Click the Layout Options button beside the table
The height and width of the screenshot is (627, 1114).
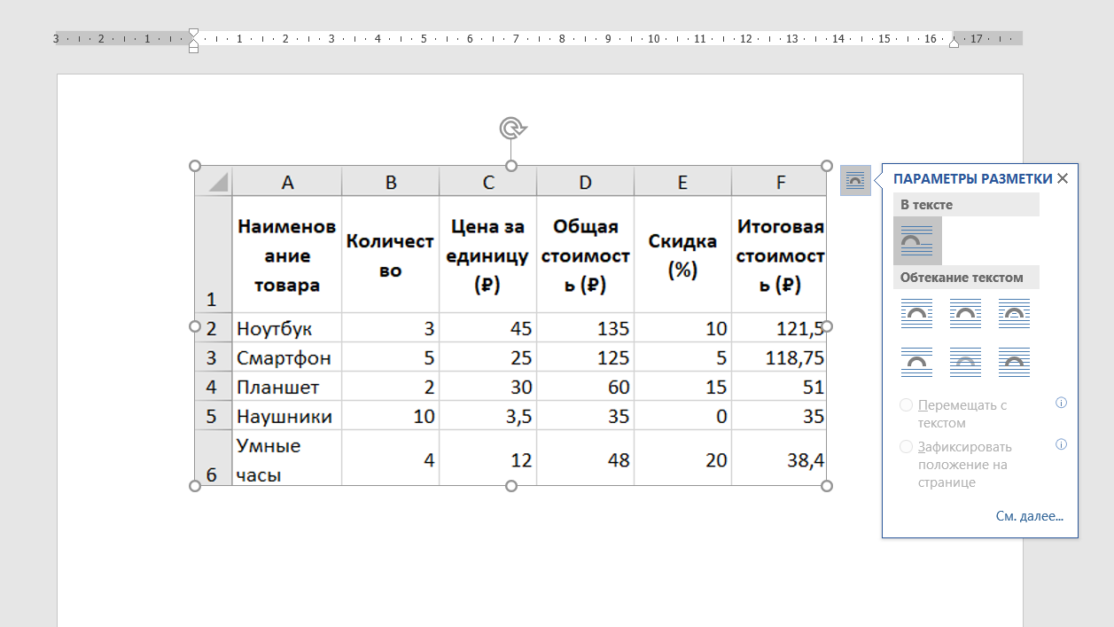855,180
